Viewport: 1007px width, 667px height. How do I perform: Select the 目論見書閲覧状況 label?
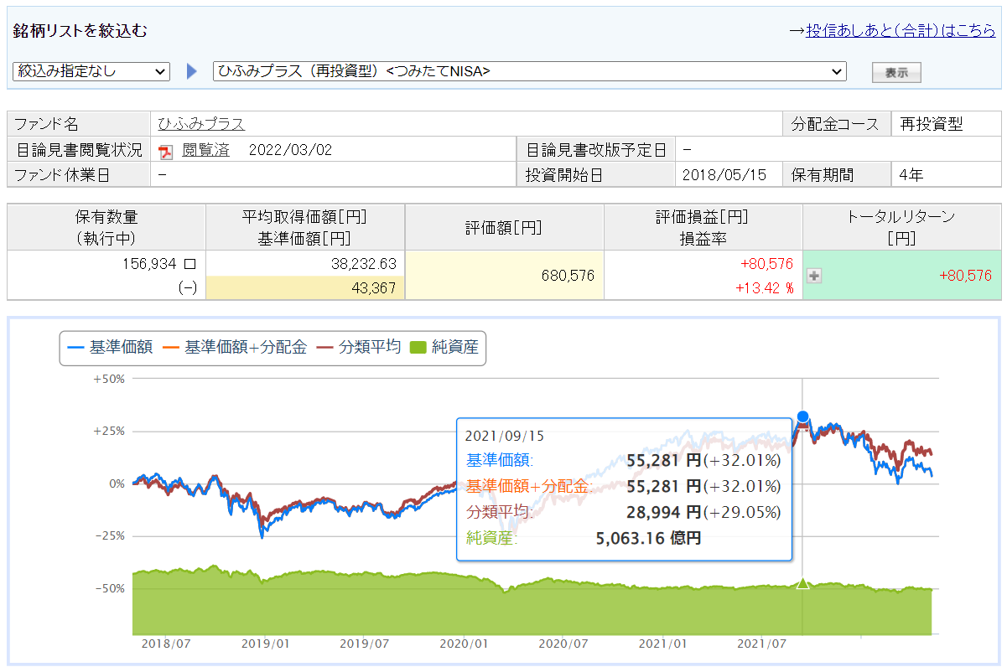[x=80, y=151]
